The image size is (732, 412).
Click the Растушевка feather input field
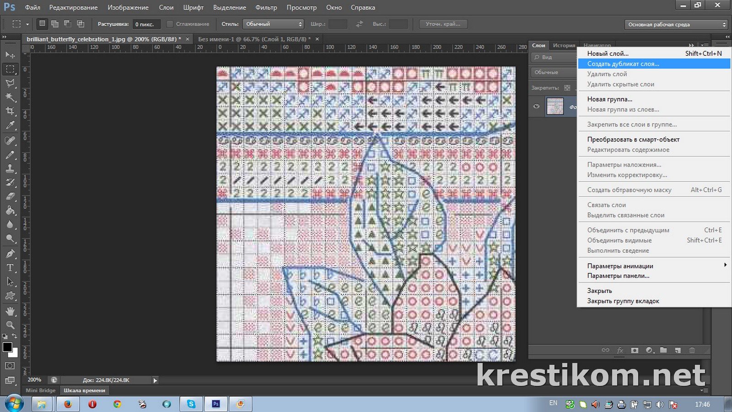click(x=146, y=24)
